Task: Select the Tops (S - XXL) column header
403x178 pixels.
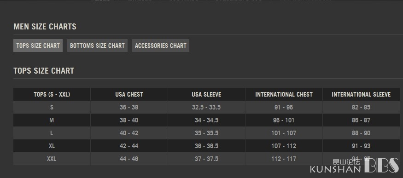Action: [52, 94]
